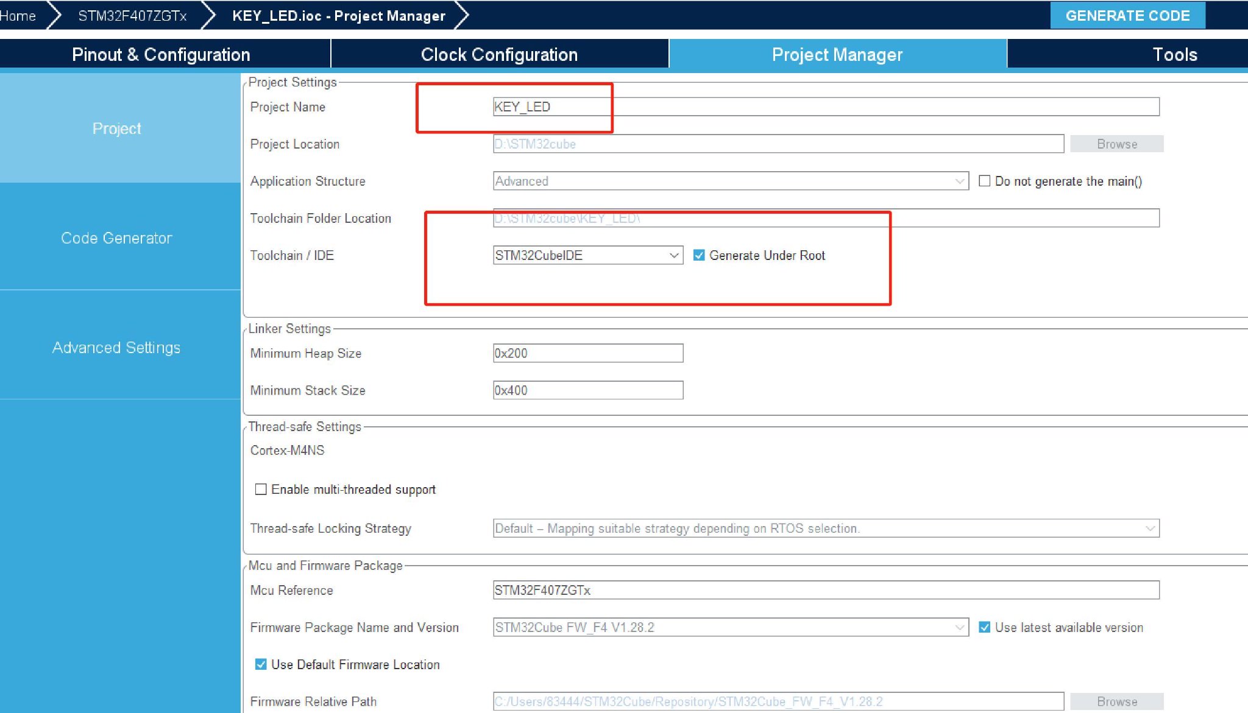Enable multi-threaded support checkbox

[x=261, y=490]
